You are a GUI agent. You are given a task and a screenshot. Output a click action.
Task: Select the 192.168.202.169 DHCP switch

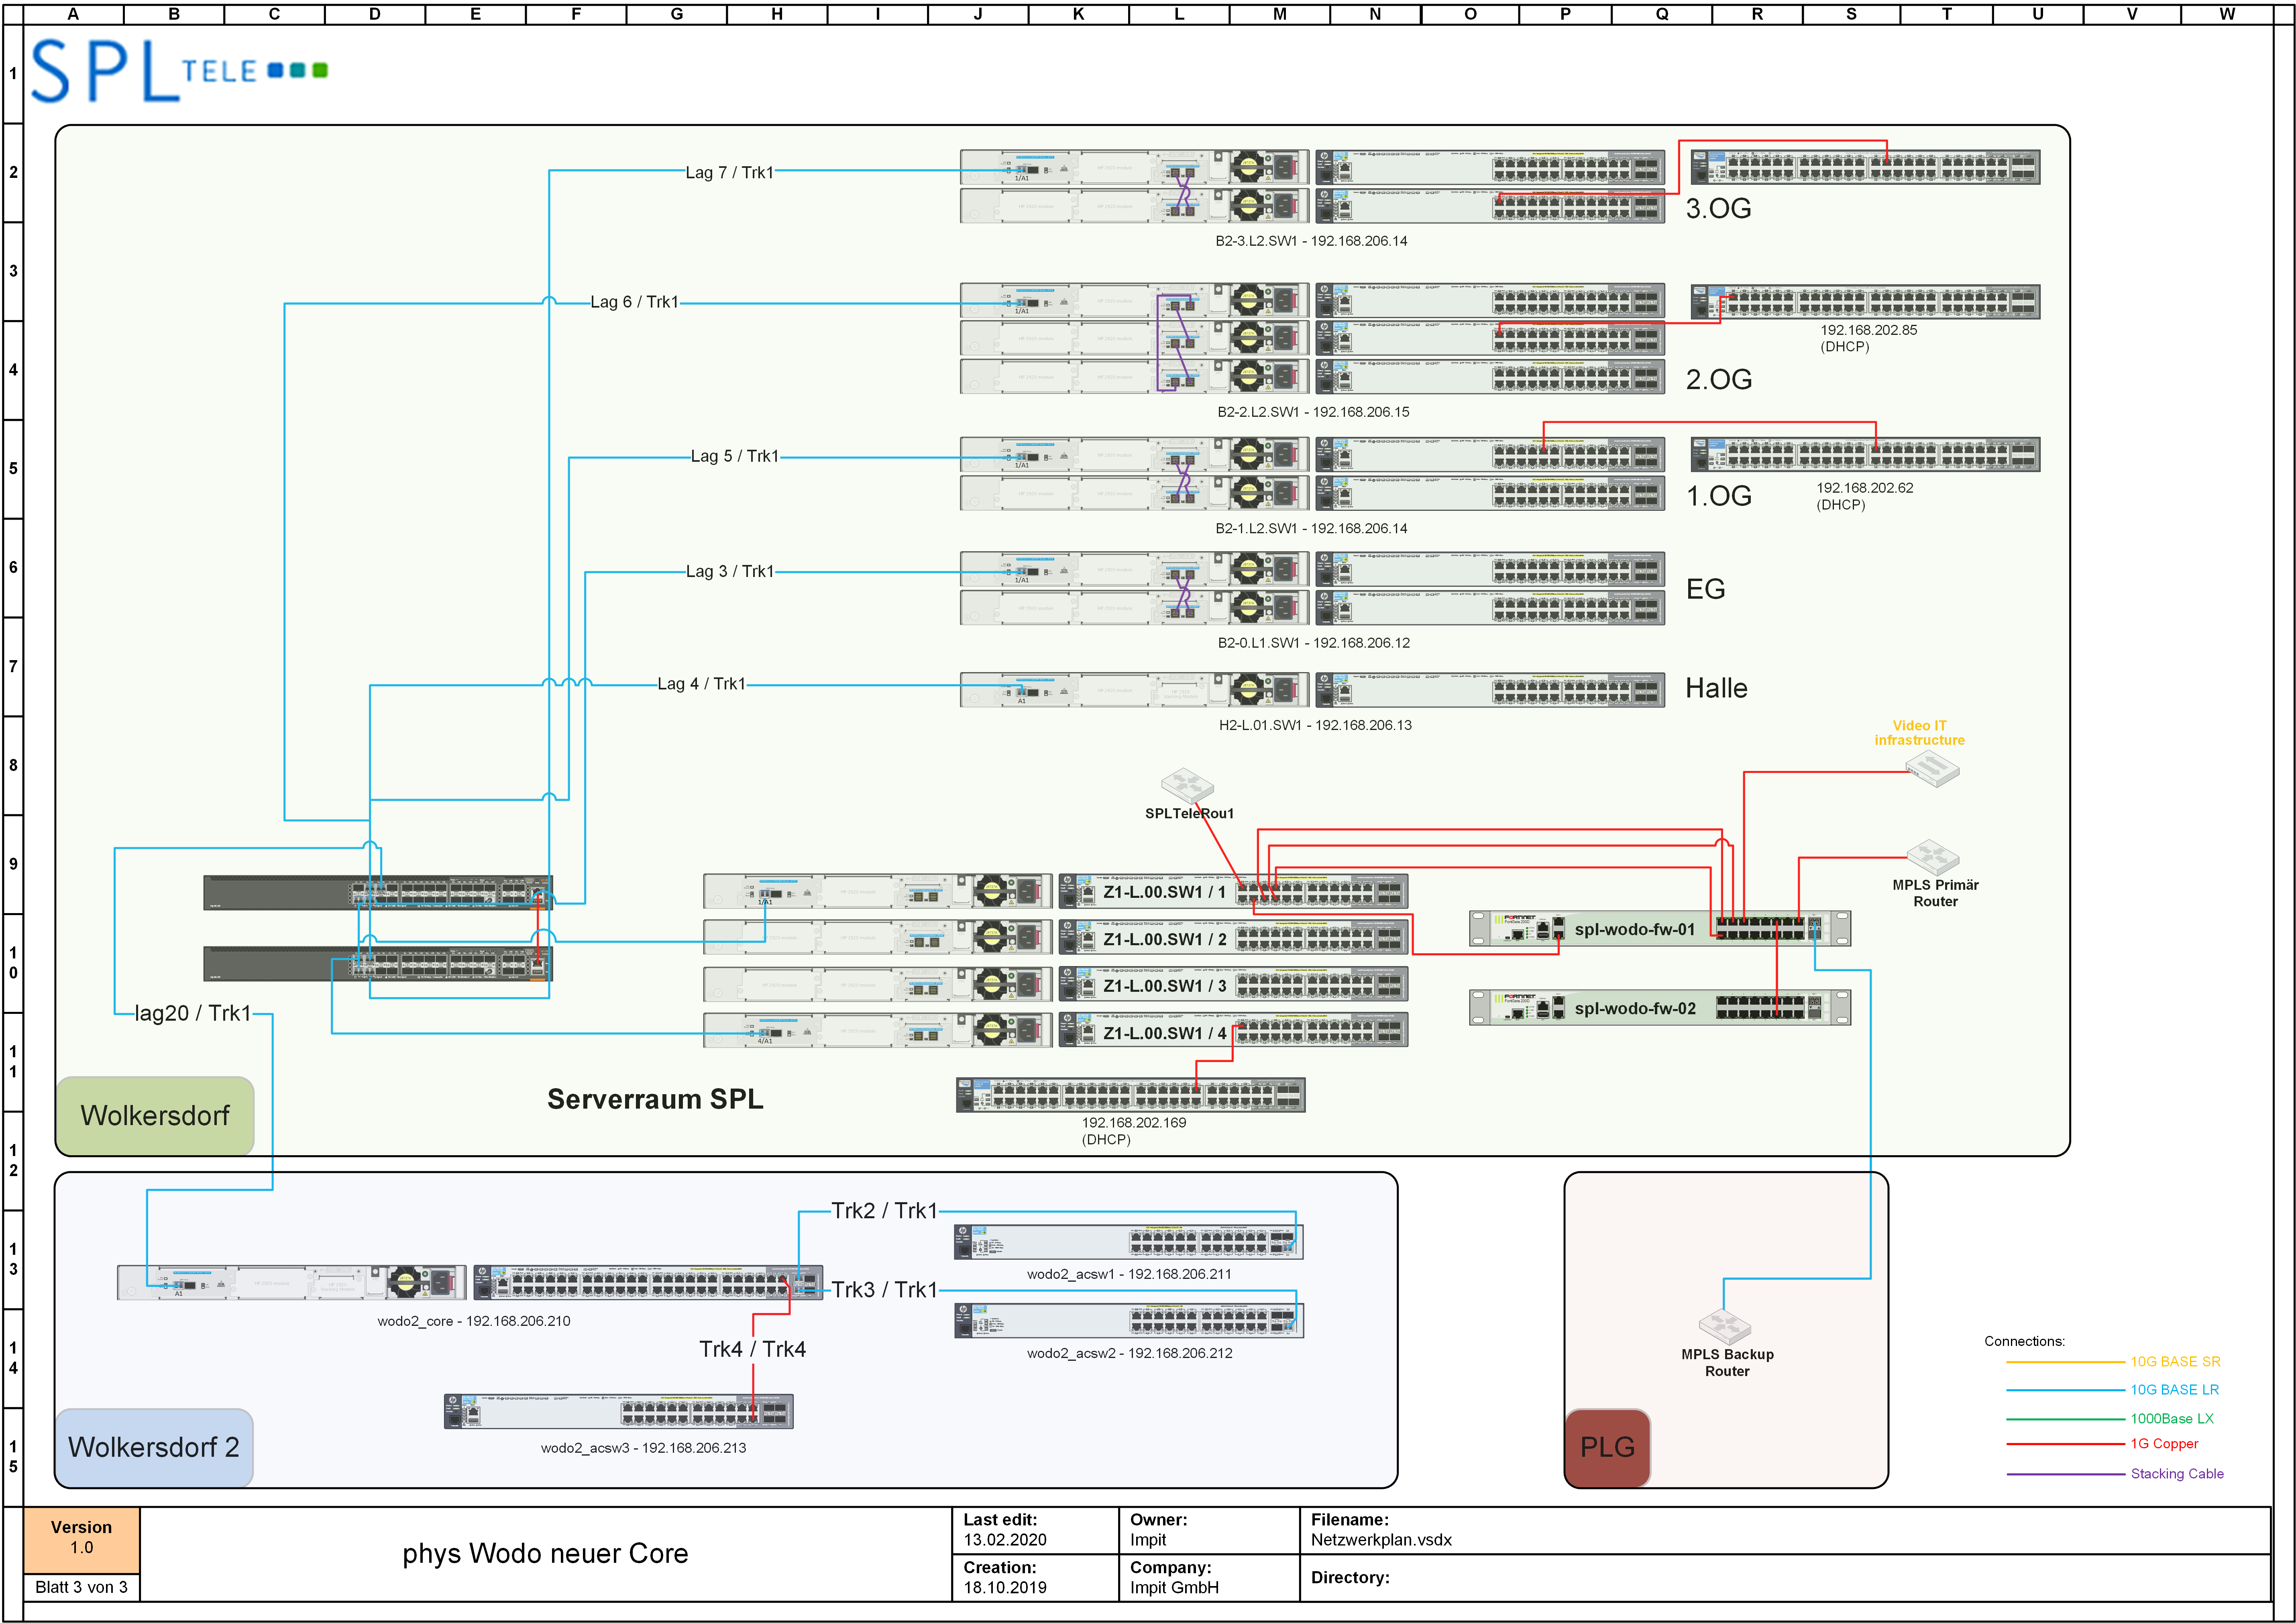point(1130,1095)
